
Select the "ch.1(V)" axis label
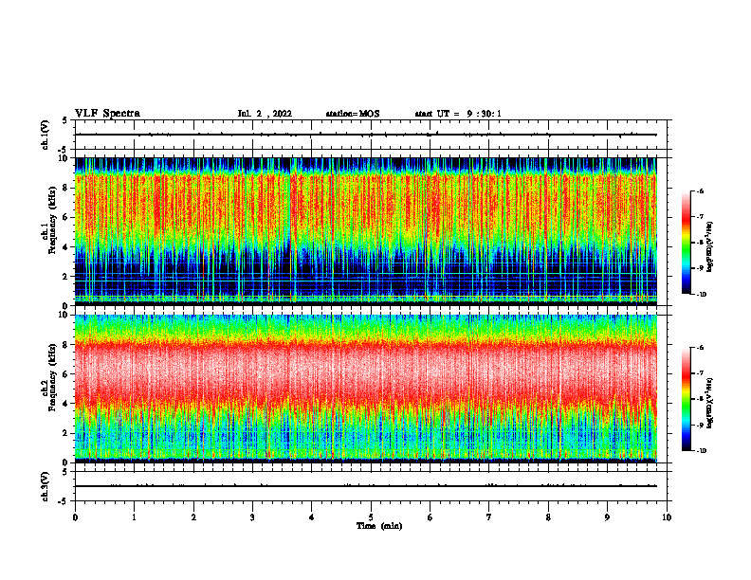pos(46,135)
